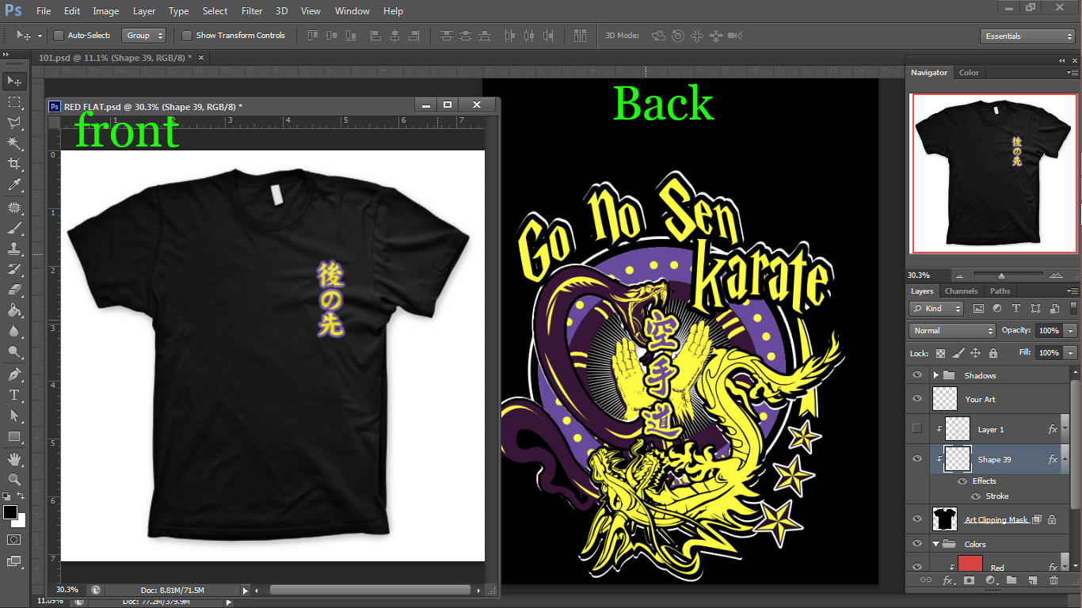The width and height of the screenshot is (1082, 608).
Task: Select the Zoom tool
Action: point(14,477)
